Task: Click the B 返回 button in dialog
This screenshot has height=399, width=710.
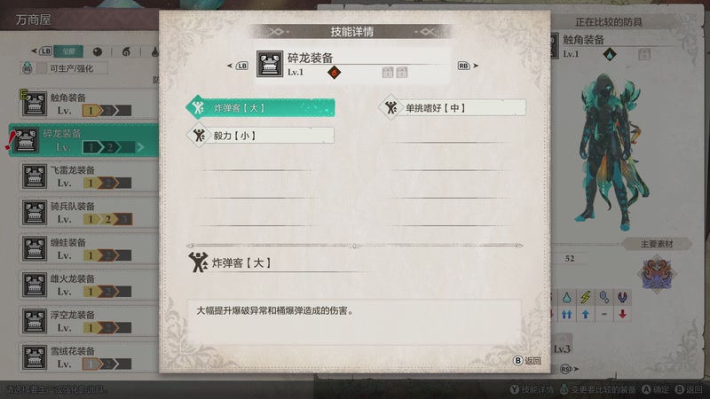Action: point(527,361)
